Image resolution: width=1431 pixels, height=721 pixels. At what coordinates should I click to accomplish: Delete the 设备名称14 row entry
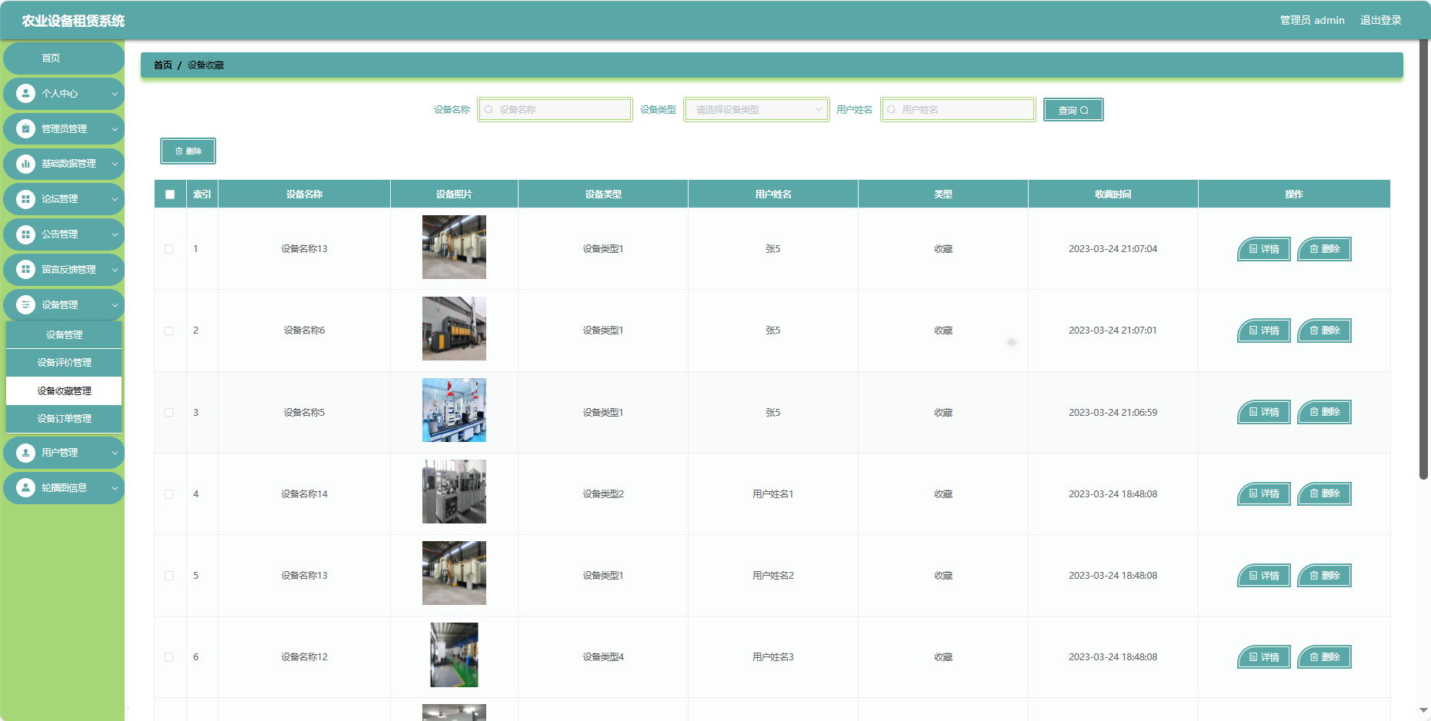tap(1324, 493)
